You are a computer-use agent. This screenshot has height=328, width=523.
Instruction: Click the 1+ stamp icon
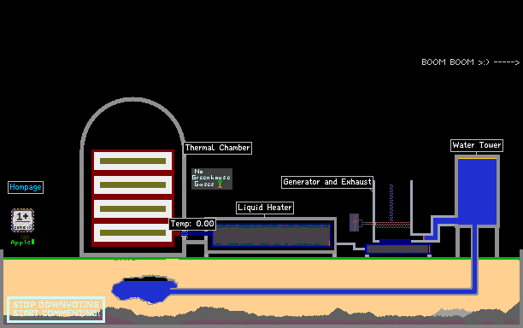point(23,220)
